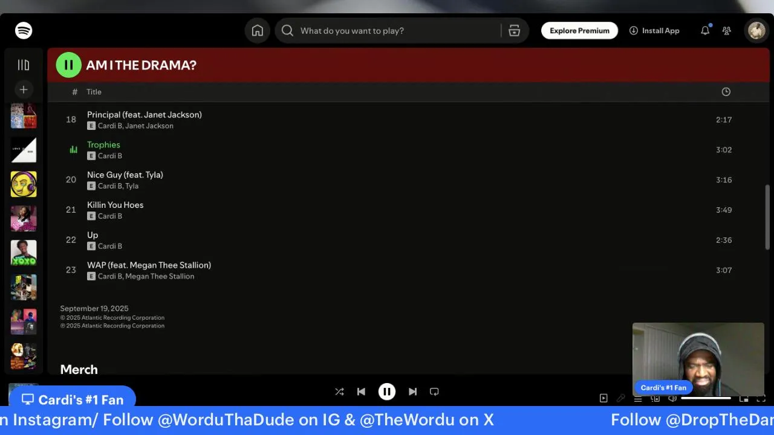This screenshot has height=435, width=774.
Task: Click the search magnifier icon
Action: pos(288,31)
